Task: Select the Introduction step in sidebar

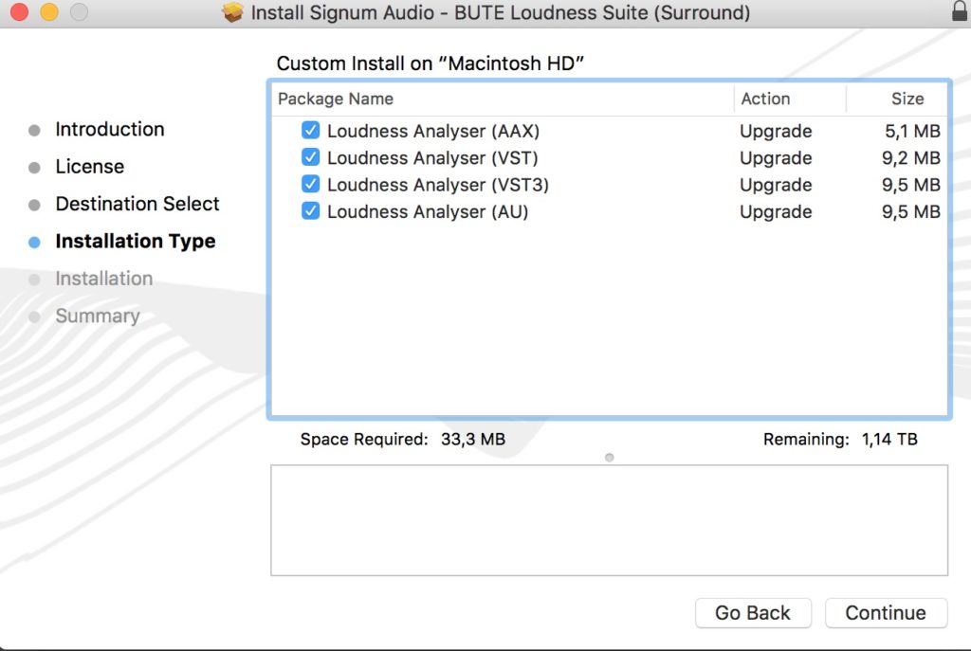Action: [110, 129]
